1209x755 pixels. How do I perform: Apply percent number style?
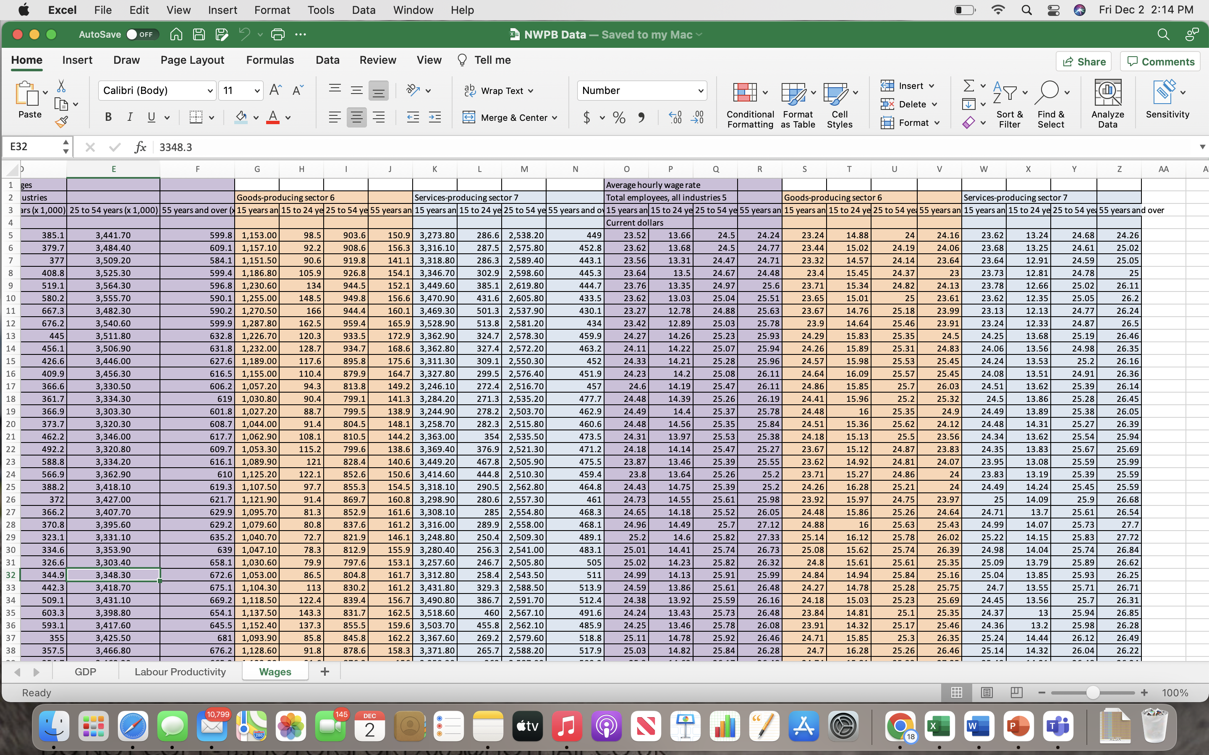tap(618, 117)
